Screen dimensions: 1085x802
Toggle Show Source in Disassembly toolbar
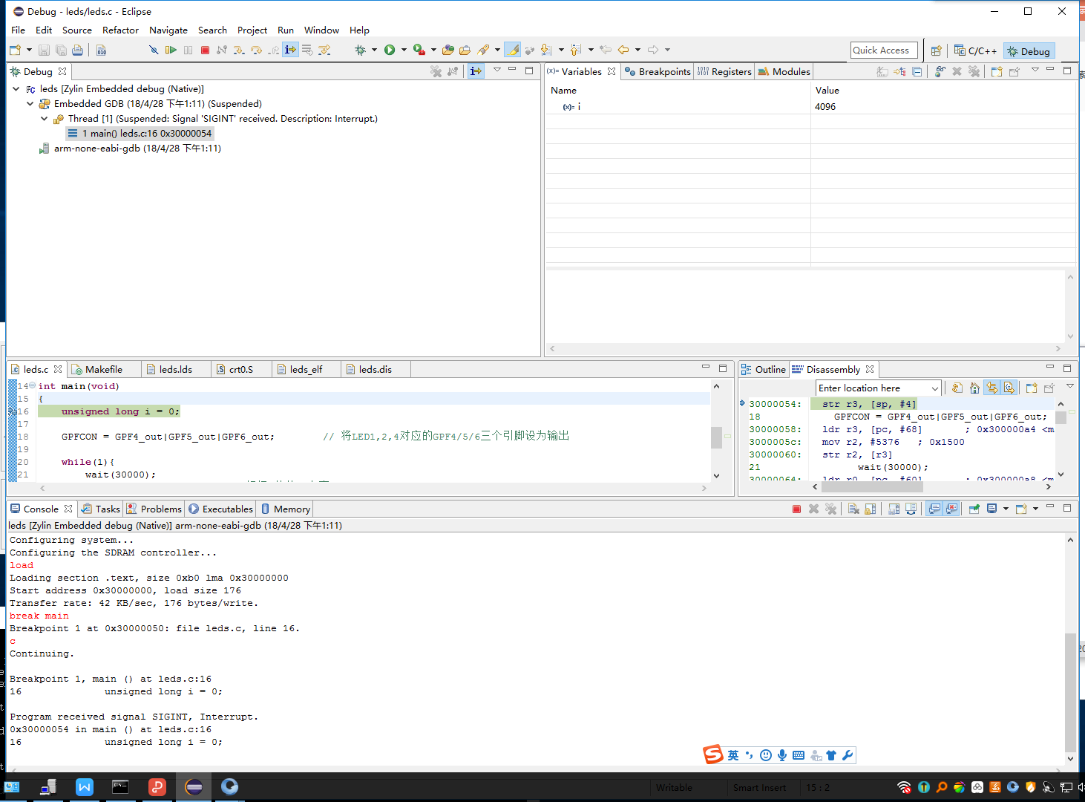point(1009,388)
